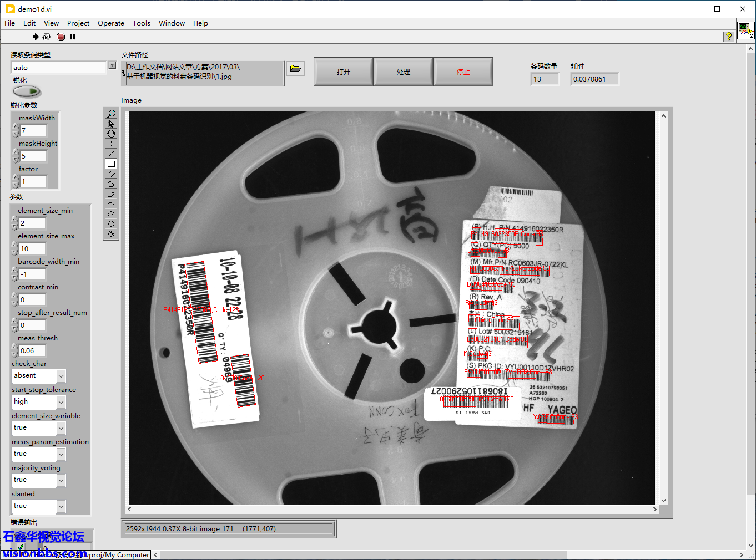Open the View menu
The width and height of the screenshot is (756, 560).
51,23
